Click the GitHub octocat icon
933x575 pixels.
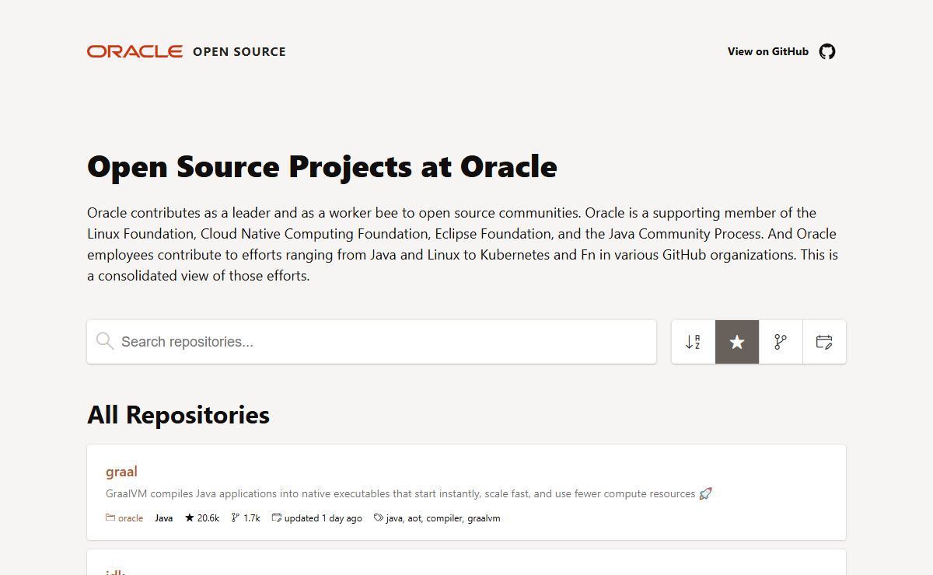[827, 51]
